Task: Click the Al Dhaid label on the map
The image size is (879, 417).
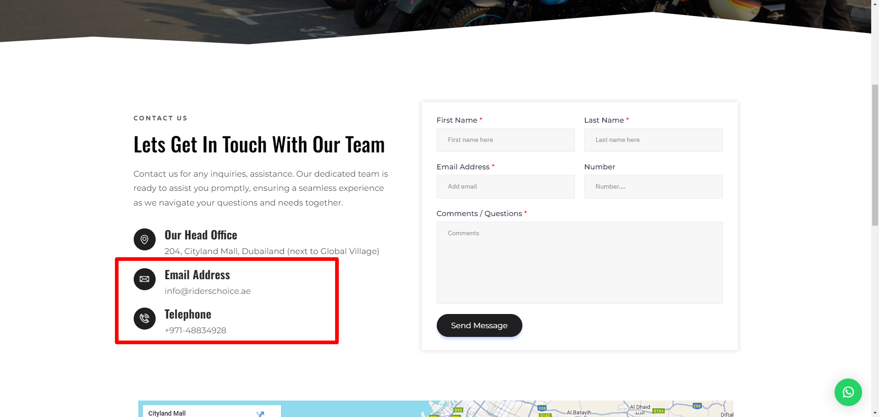Action: coord(640,407)
